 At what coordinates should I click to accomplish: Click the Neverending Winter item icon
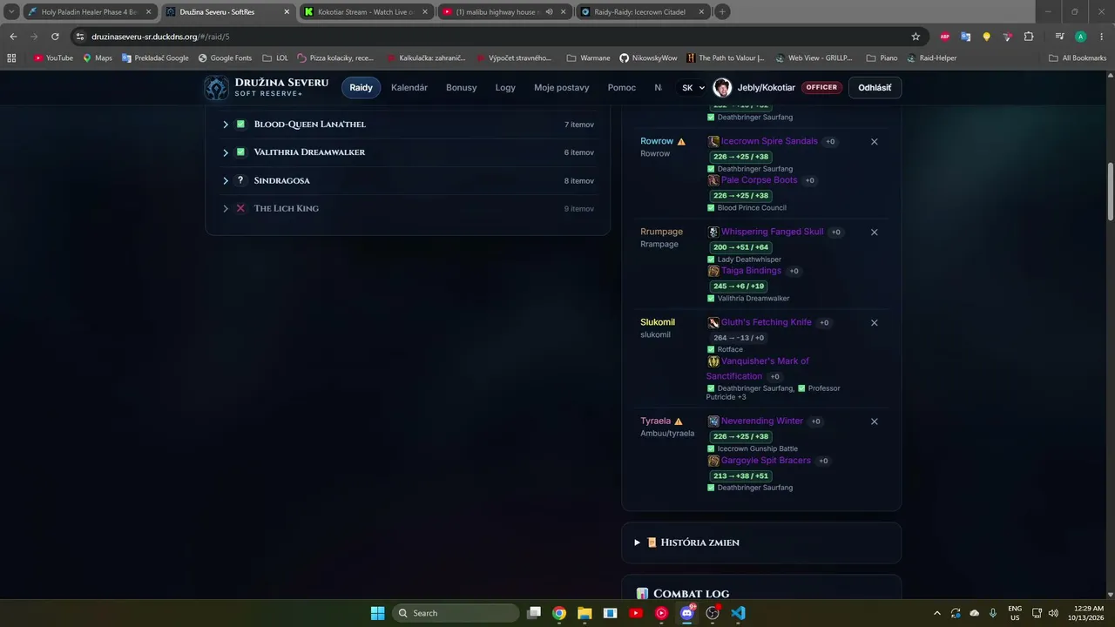[713, 421]
